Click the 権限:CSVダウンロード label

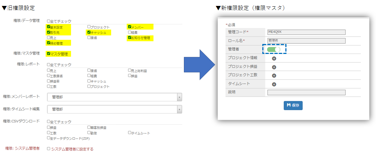(x=21, y=121)
